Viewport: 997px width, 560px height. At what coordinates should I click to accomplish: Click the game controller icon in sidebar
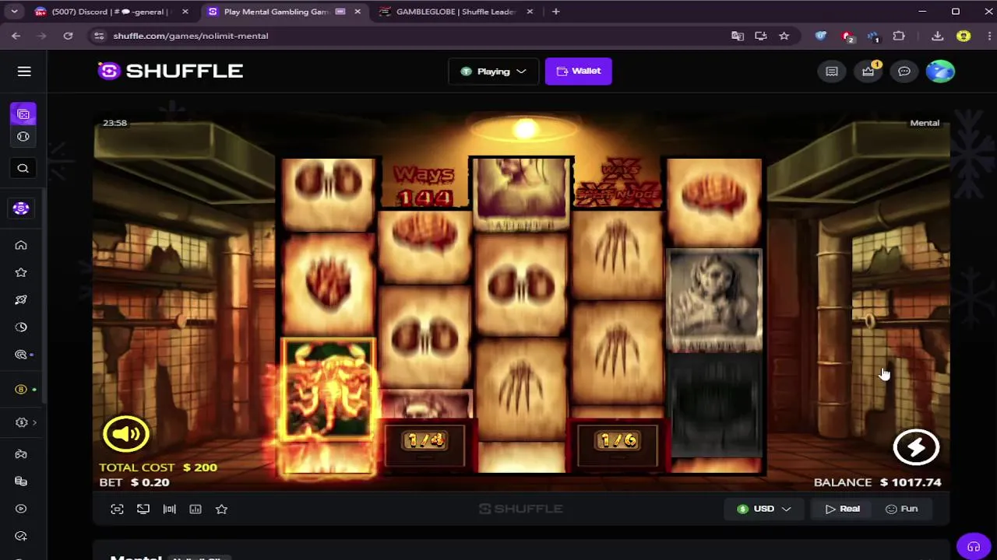pos(21,454)
